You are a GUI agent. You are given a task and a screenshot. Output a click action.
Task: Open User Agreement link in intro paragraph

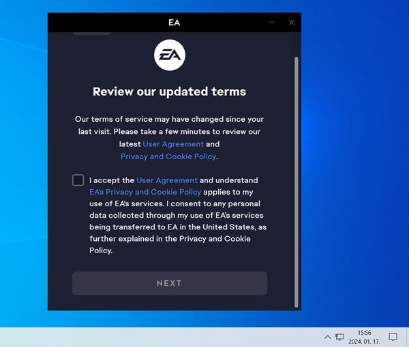[173, 144]
